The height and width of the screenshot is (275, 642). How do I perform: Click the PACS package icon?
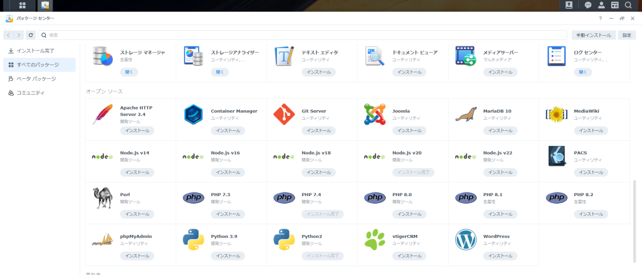tap(557, 157)
